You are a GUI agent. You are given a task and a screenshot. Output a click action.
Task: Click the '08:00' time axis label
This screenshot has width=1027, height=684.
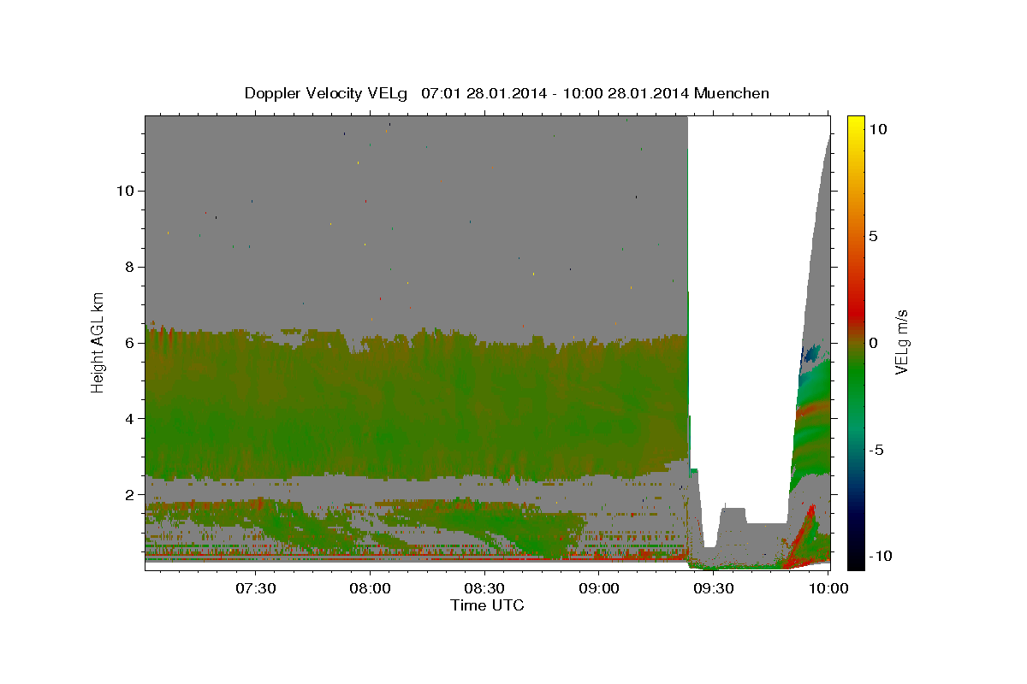click(x=371, y=589)
